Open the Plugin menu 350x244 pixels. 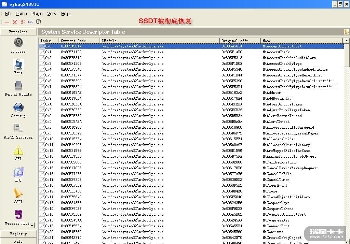click(x=37, y=14)
